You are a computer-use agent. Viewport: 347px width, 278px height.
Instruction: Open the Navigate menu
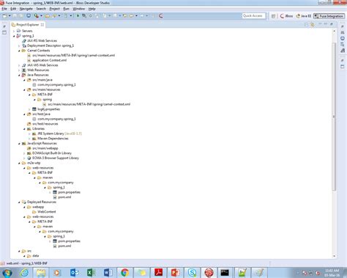(26, 9)
